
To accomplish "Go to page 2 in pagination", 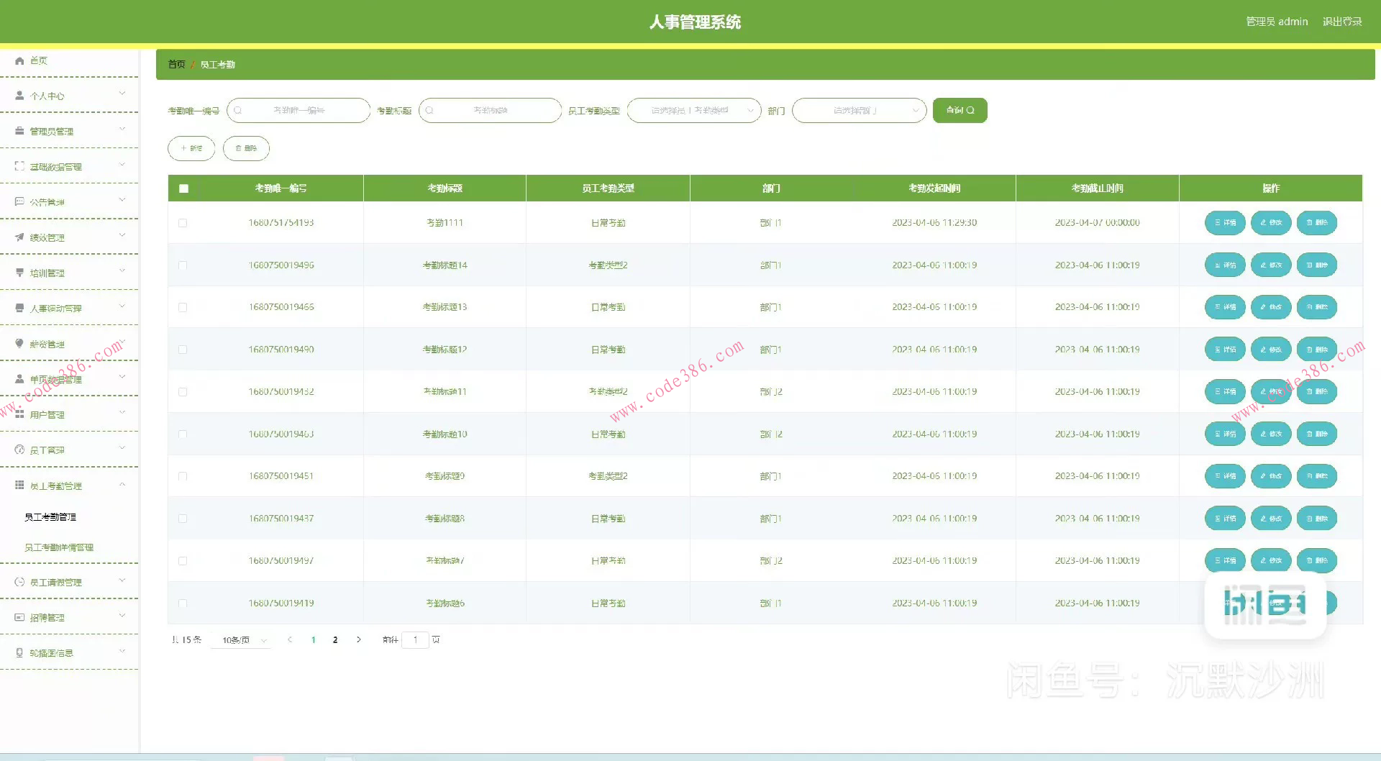I will pyautogui.click(x=335, y=640).
